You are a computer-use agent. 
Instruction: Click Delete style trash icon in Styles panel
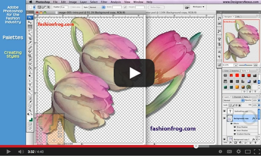pyautogui.click(x=255, y=92)
